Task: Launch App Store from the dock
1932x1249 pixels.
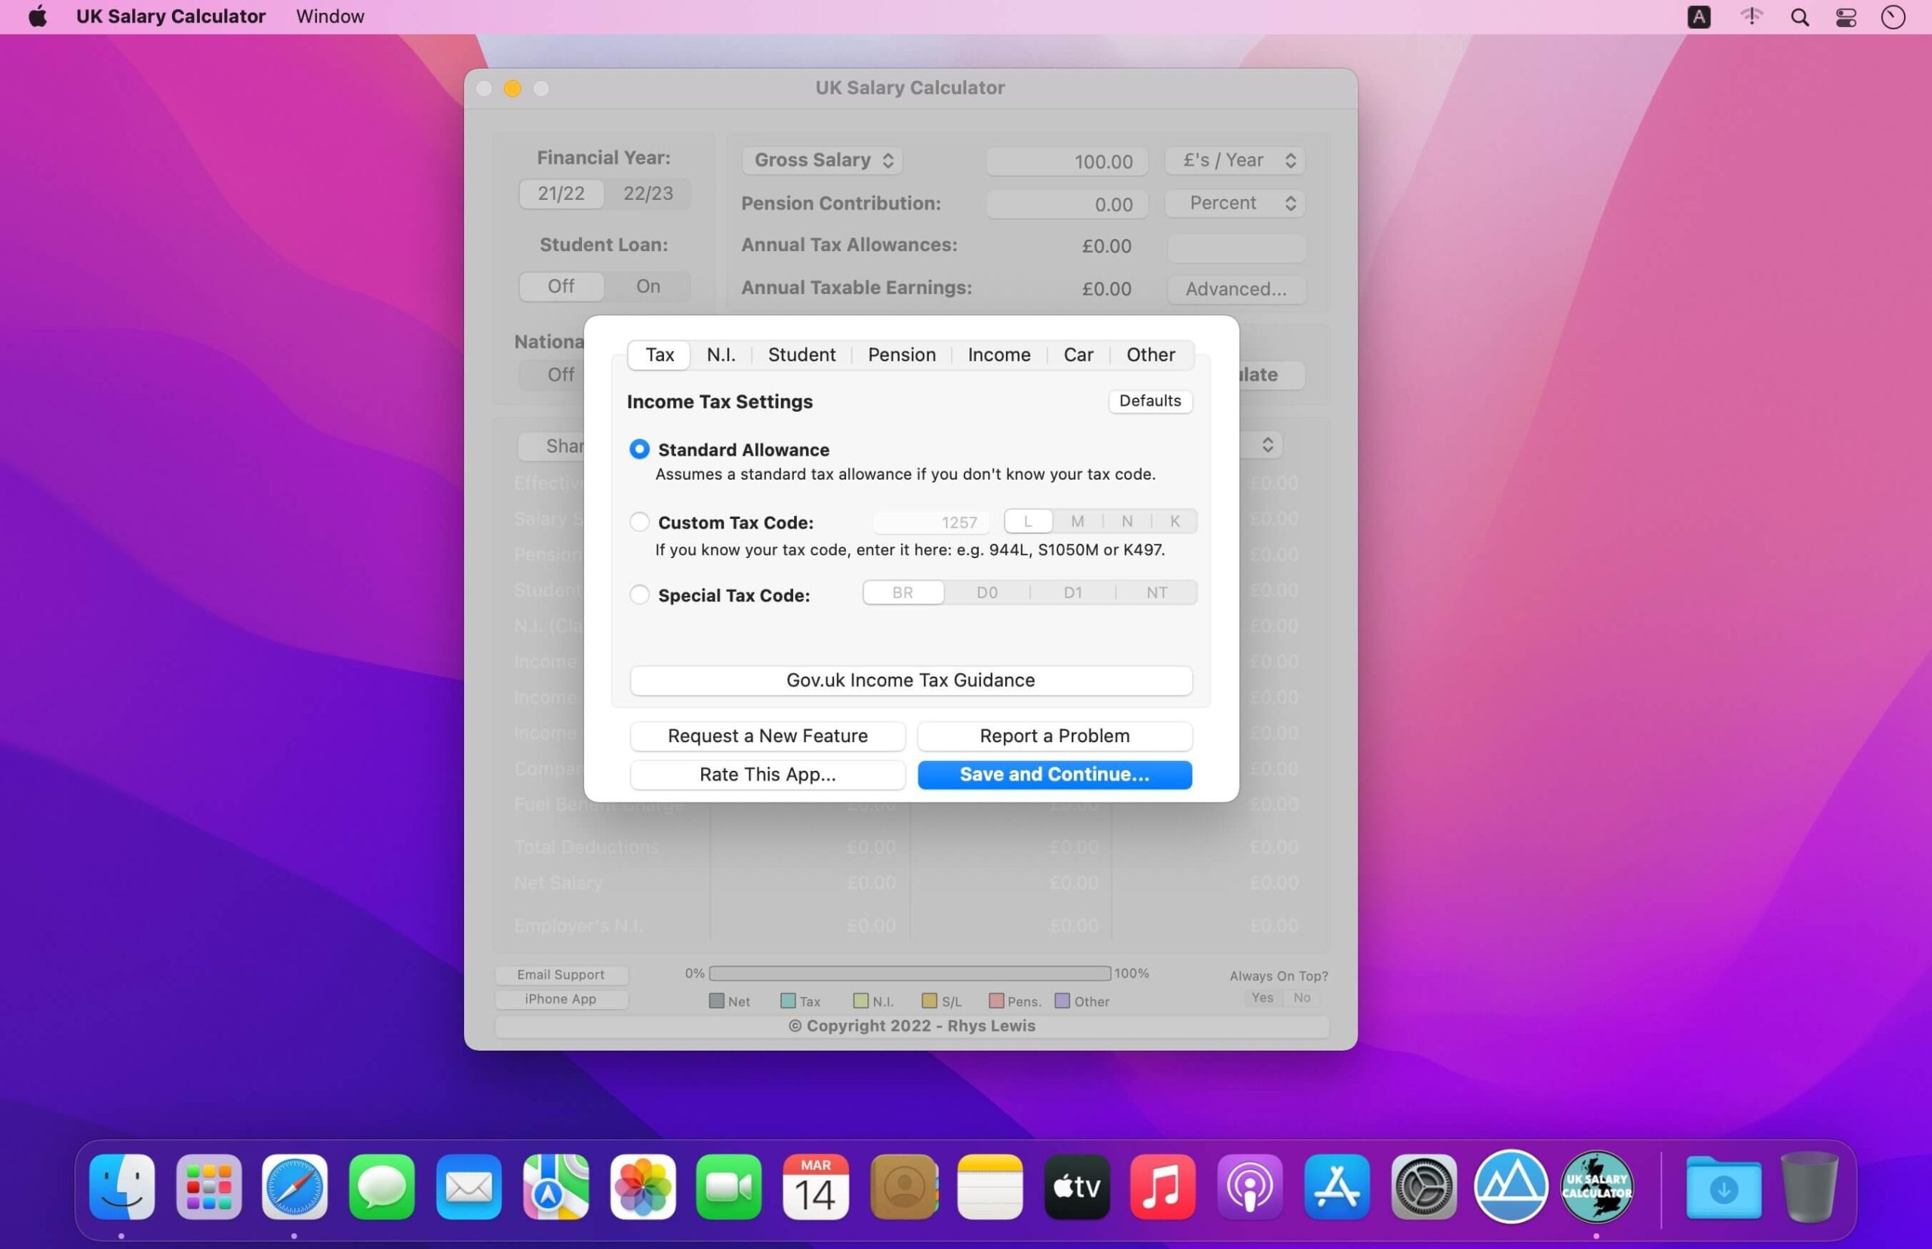Action: click(x=1337, y=1186)
